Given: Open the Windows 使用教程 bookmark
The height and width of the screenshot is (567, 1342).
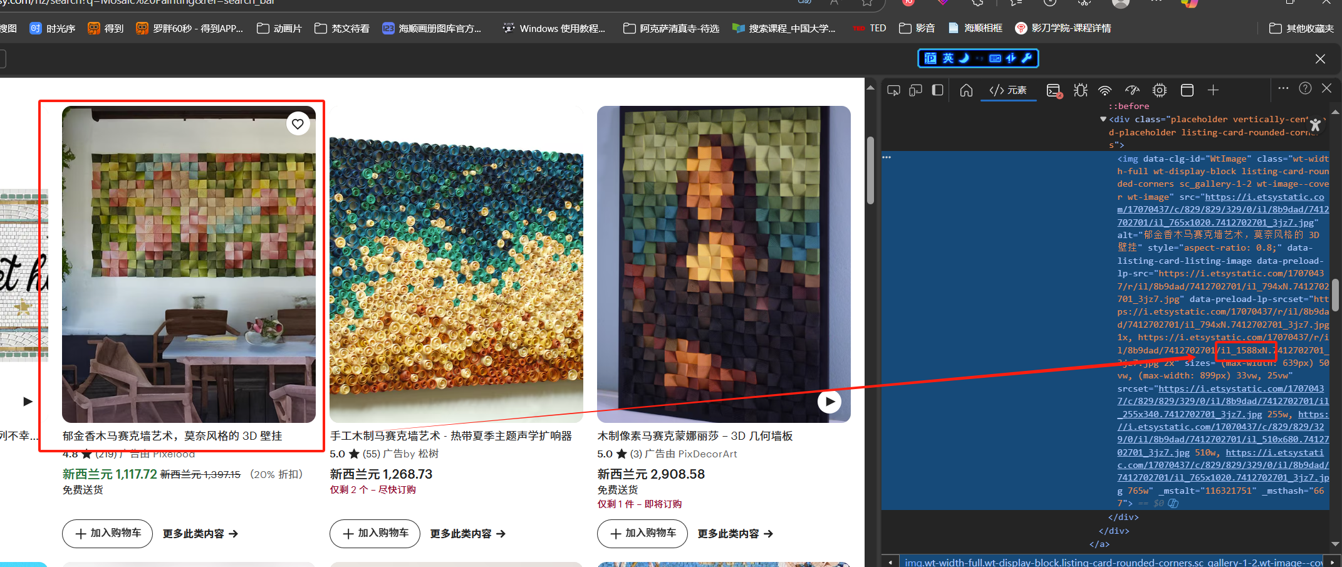Looking at the screenshot, I should click(x=554, y=28).
